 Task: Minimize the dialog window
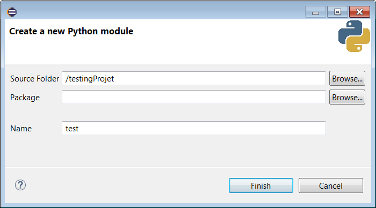[315, 12]
